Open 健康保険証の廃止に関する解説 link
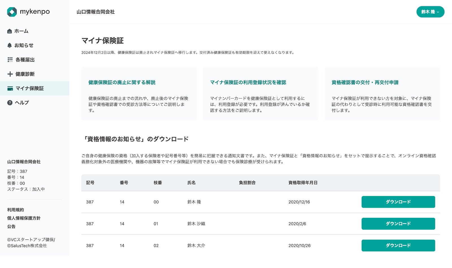Viewport: 452px width, 268px height. tap(122, 82)
